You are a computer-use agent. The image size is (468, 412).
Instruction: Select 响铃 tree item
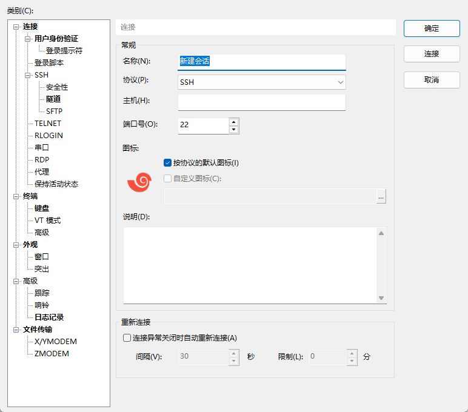click(x=41, y=305)
